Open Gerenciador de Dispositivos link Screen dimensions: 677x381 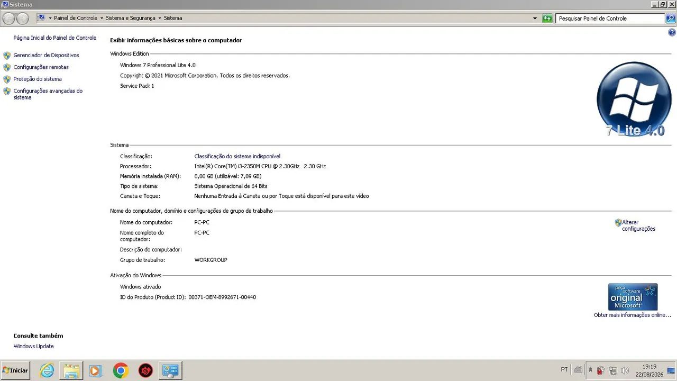point(46,56)
